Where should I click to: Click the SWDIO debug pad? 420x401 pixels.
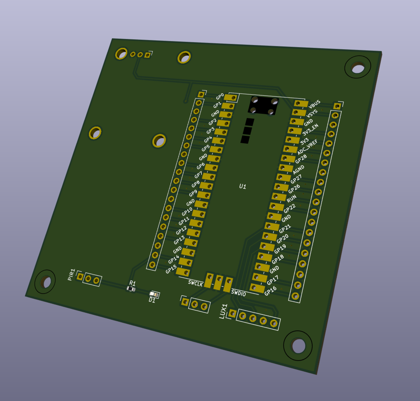tap(228, 284)
